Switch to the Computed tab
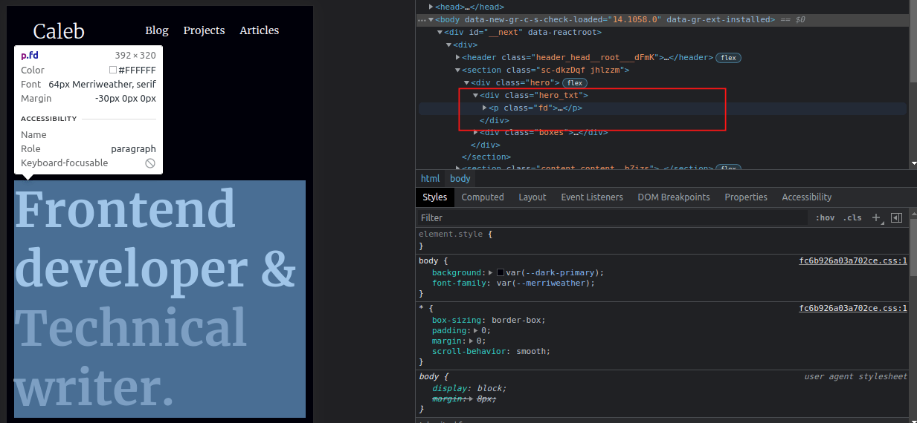The height and width of the screenshot is (423, 917). pos(483,197)
